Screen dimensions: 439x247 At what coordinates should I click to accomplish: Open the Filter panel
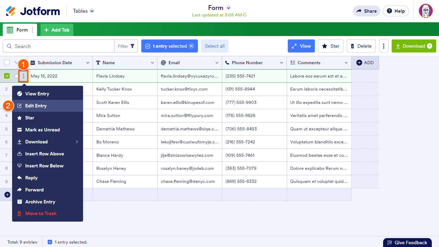126,46
